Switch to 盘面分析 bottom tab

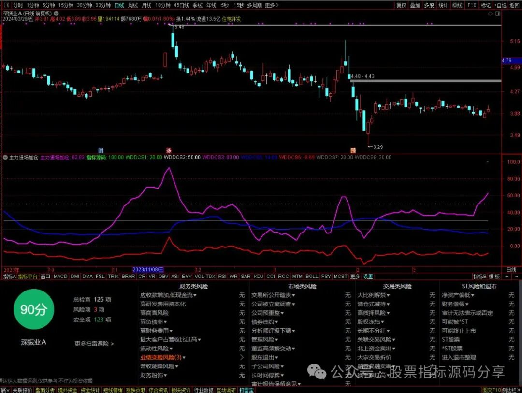(x=45, y=390)
